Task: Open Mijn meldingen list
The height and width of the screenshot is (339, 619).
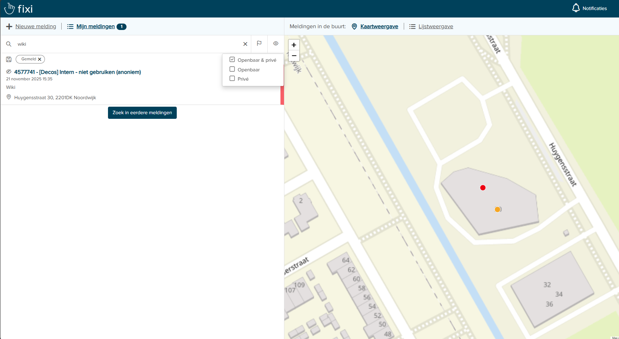Action: [x=95, y=26]
